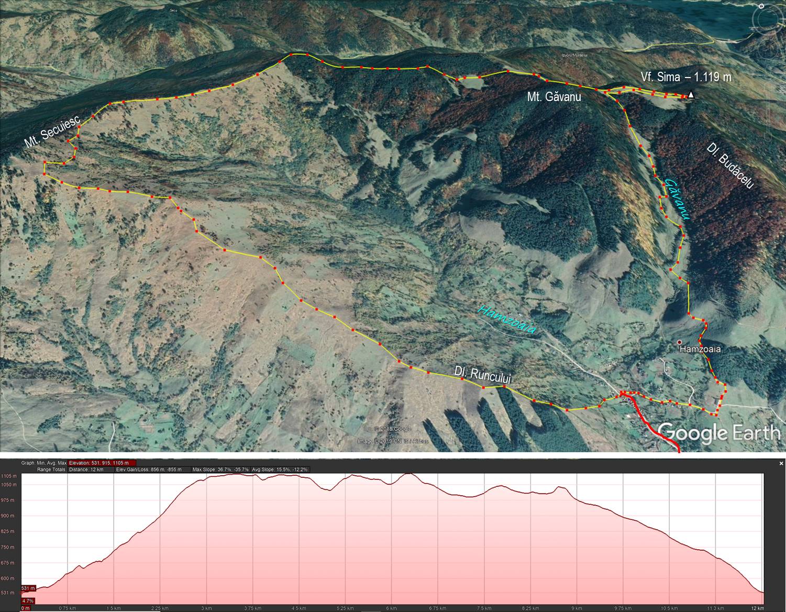
Task: Click the Vf. Sima summit triangle marker
Action: (x=691, y=95)
